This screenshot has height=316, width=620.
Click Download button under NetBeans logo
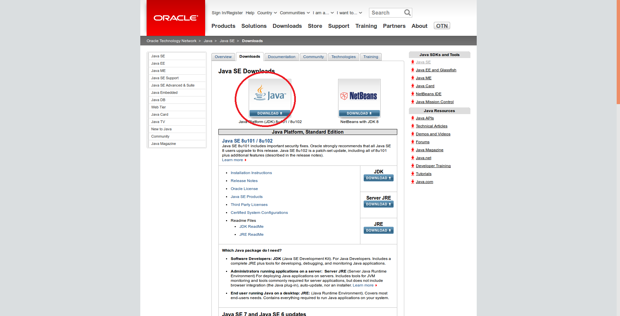click(359, 113)
